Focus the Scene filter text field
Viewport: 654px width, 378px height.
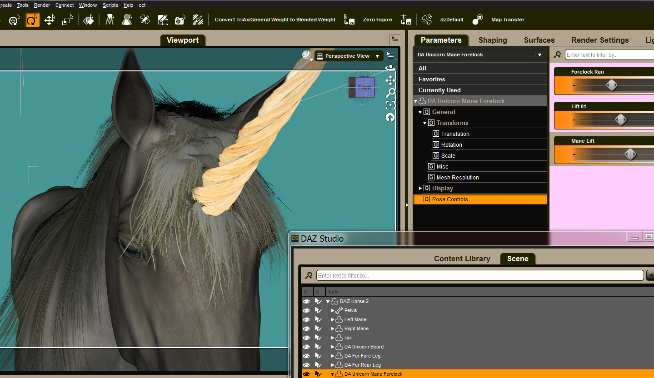[x=480, y=275]
